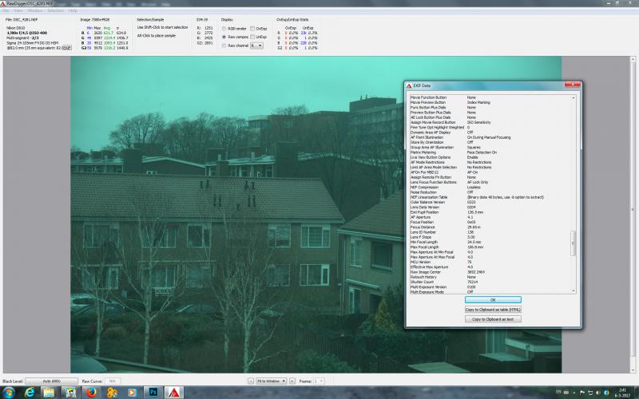This screenshot has height=399, width=639.
Task: Click OK in the EXIF Data dialog
Action: 493,300
